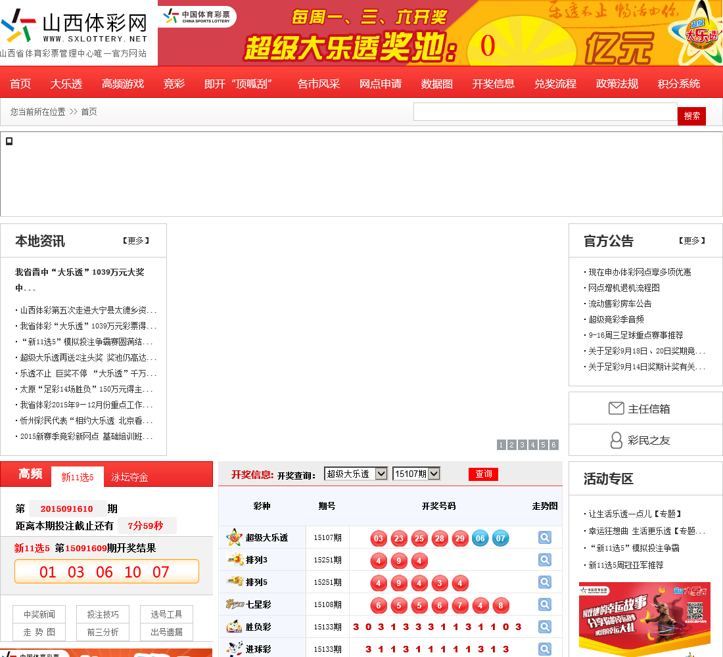Screen dimensions: 723x657
Task: Click the red 搜索 search button
Action: point(691,115)
